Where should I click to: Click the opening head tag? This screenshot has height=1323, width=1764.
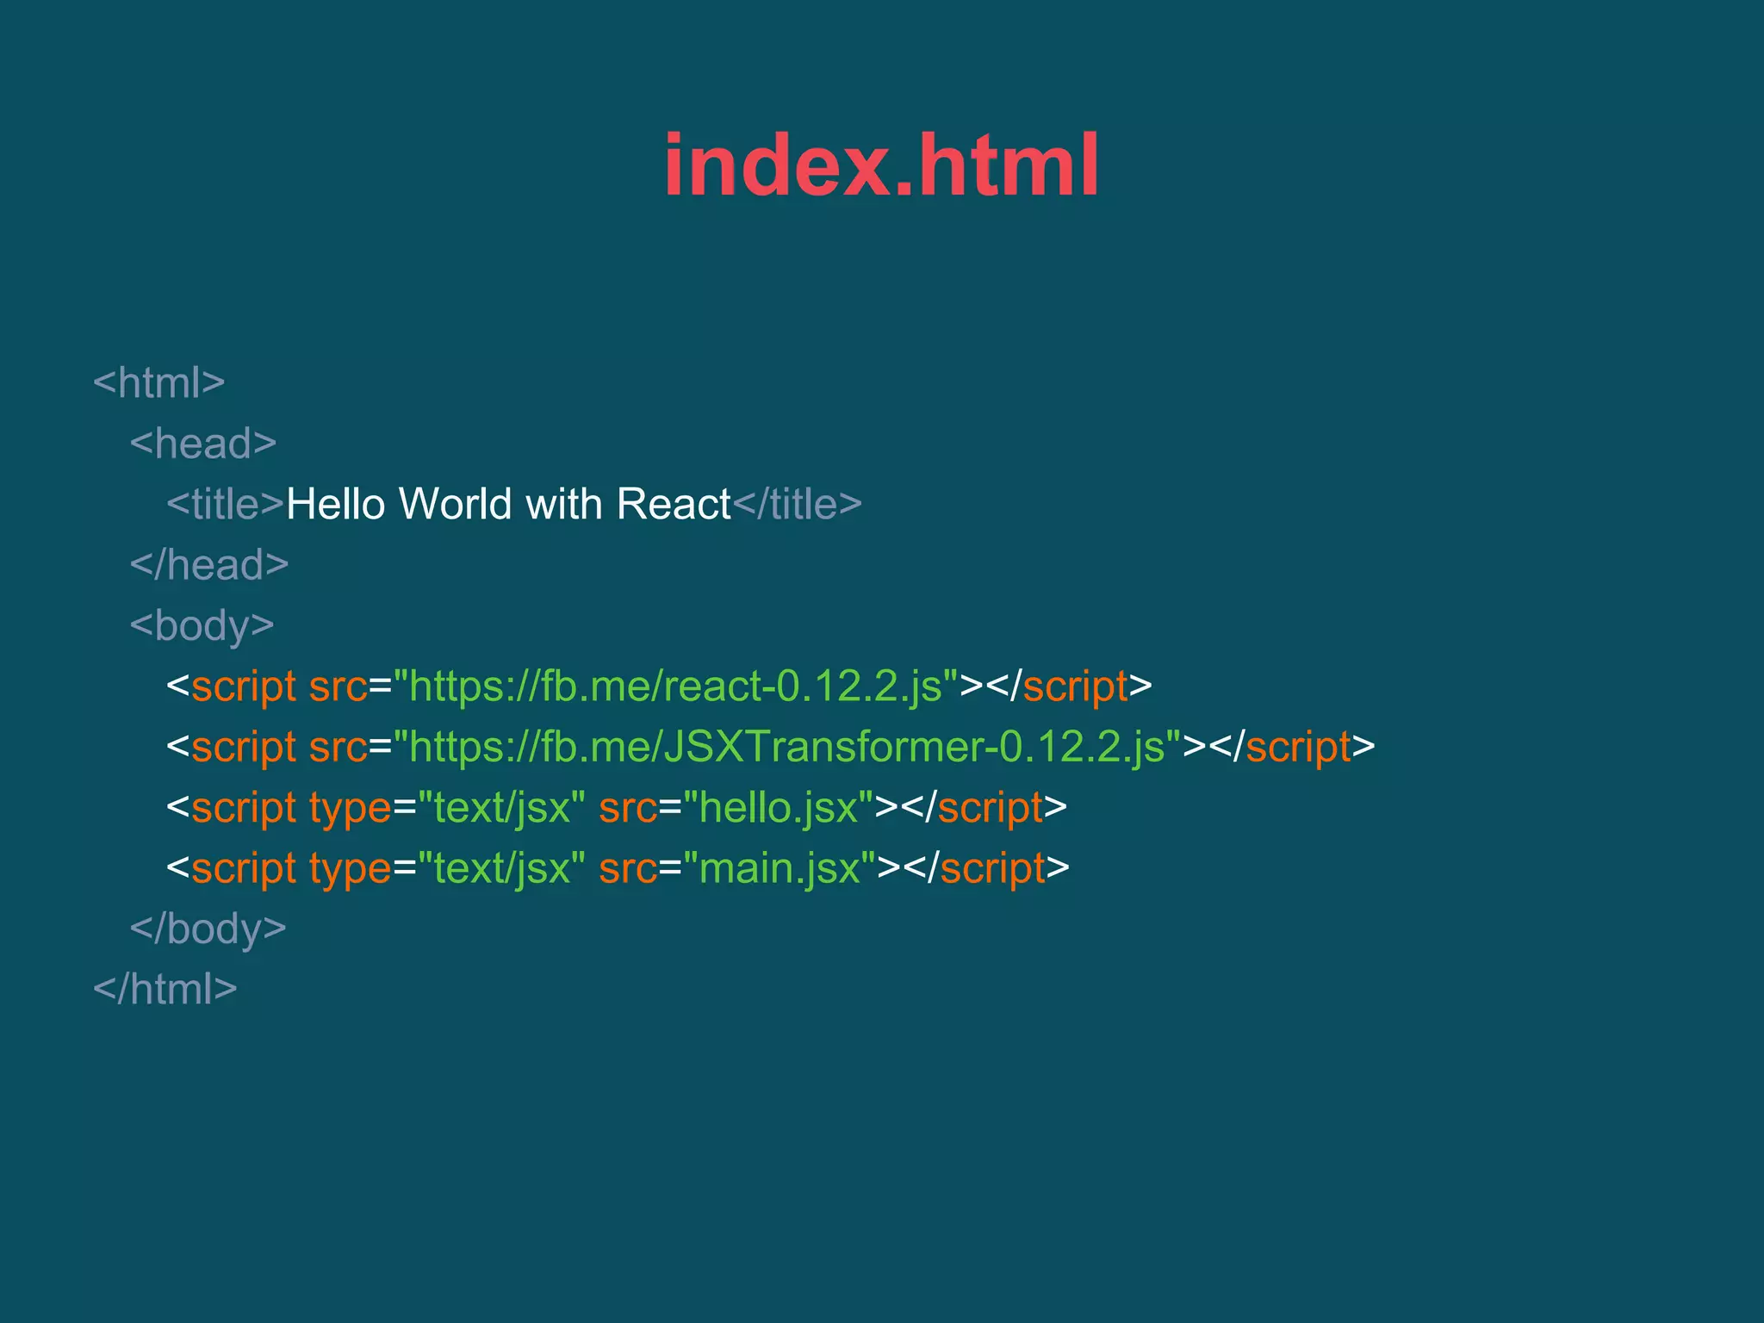(x=203, y=444)
